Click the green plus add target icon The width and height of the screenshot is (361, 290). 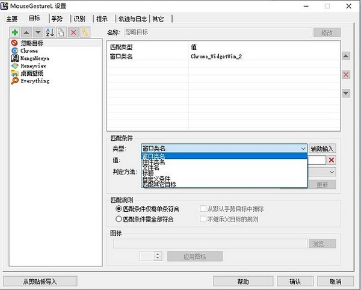[x=15, y=32]
